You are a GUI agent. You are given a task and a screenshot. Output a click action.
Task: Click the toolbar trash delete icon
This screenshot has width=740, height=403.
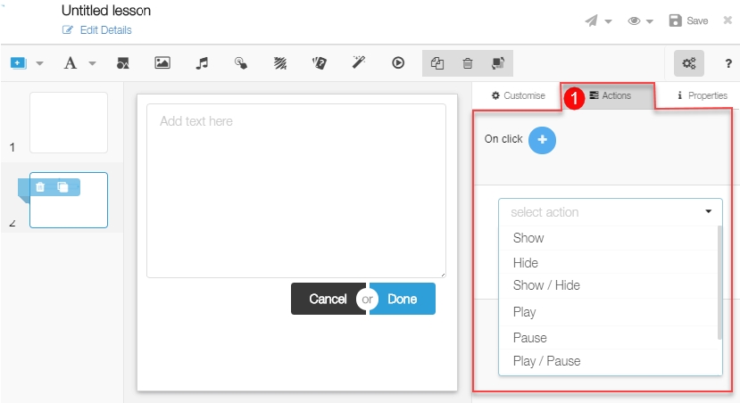(467, 63)
